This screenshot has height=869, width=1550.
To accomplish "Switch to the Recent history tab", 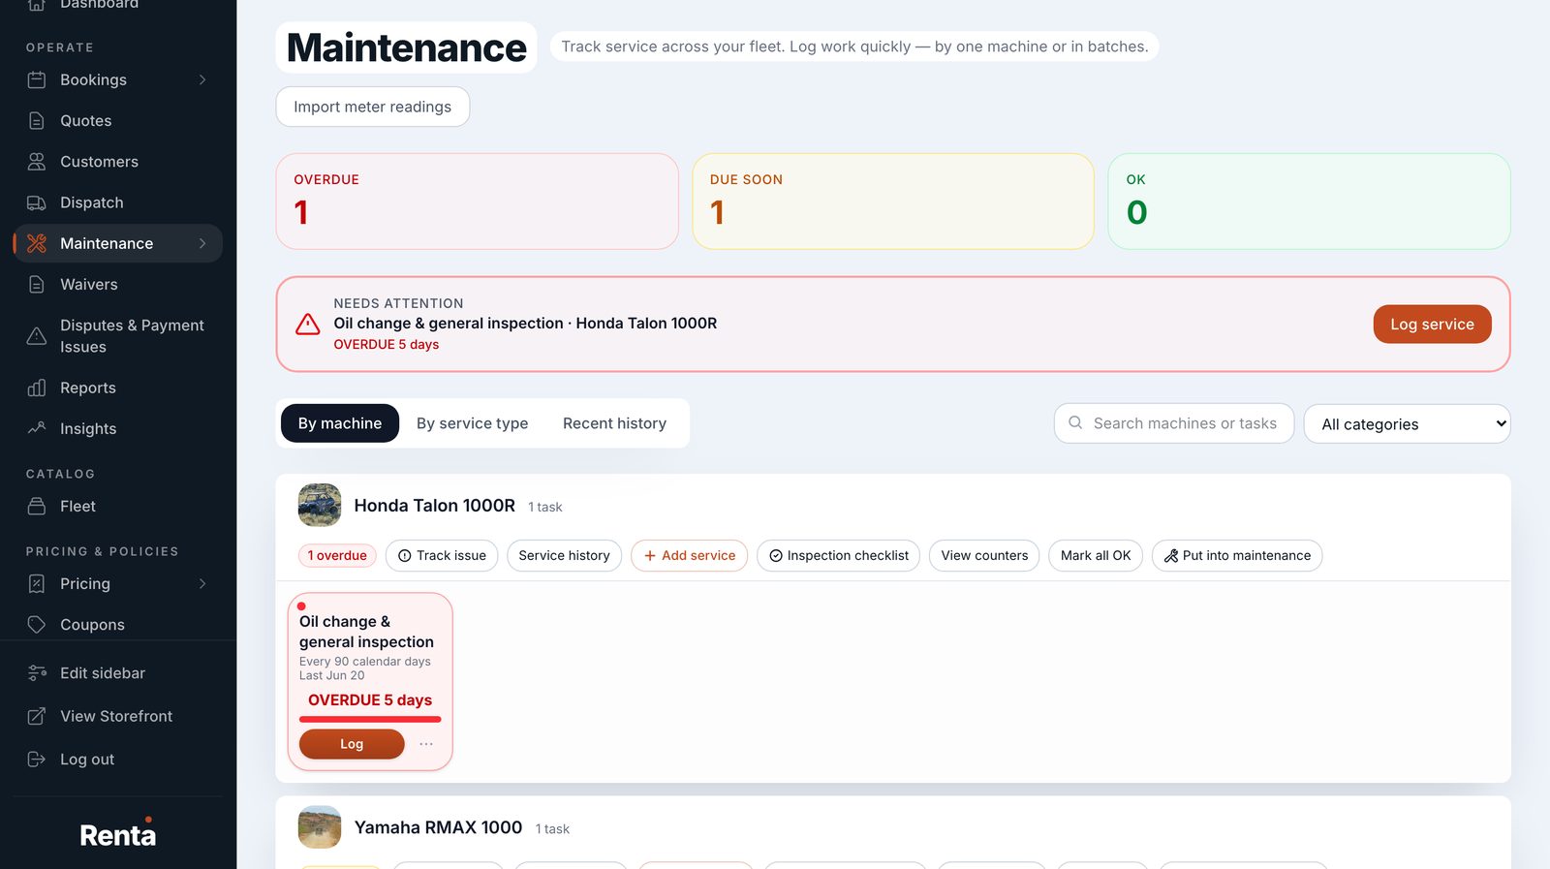I will [614, 423].
